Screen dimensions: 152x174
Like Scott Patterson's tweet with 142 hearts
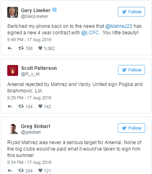point(40,106)
